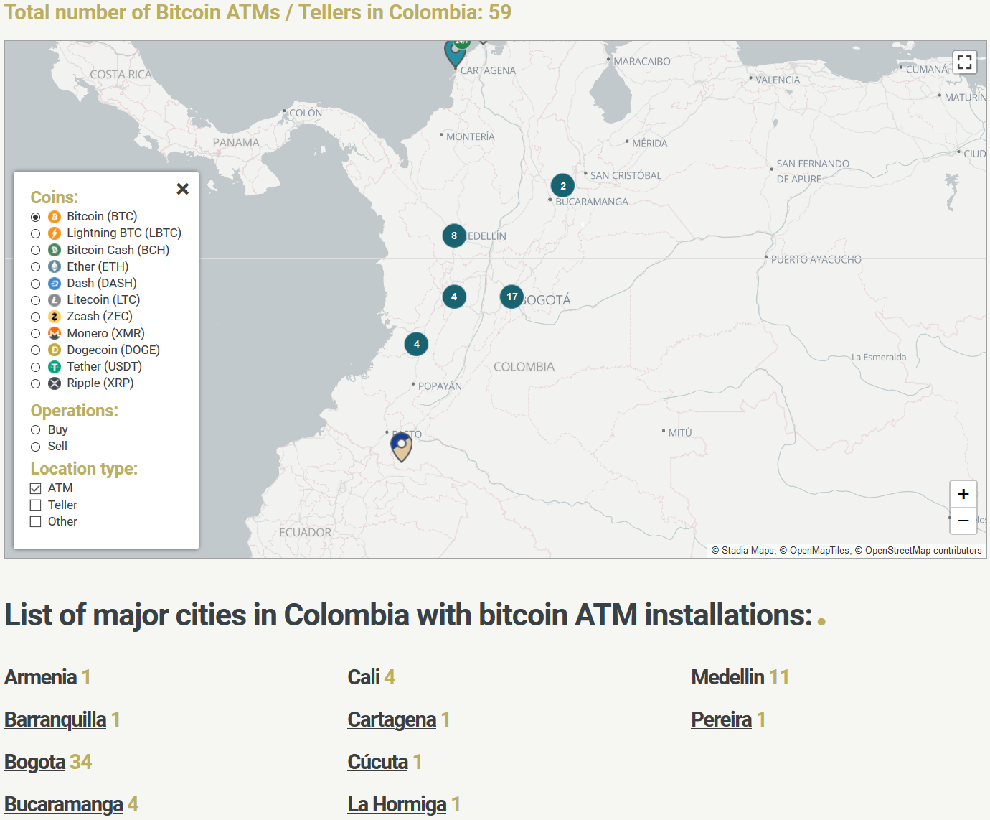990x820 pixels.
Task: Open the La Hormiga city link
Action: 397,804
